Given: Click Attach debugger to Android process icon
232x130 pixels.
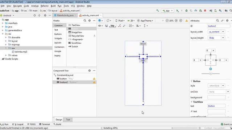Looking at the screenshot, I should point(200,10).
